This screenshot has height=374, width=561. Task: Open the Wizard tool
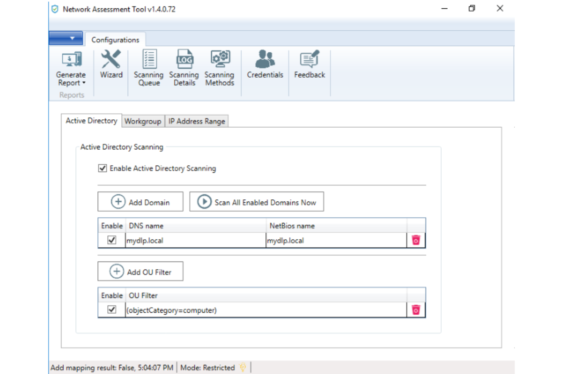click(x=111, y=64)
